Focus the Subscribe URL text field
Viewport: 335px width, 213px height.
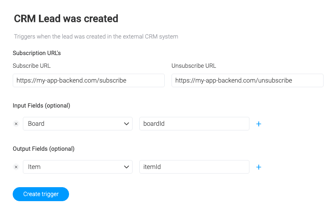(x=89, y=80)
